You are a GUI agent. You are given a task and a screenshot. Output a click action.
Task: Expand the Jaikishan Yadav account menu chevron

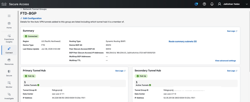pyautogui.click(x=246, y=4)
